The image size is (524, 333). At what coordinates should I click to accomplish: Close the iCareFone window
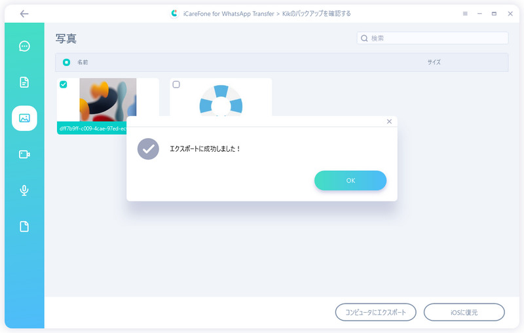510,14
